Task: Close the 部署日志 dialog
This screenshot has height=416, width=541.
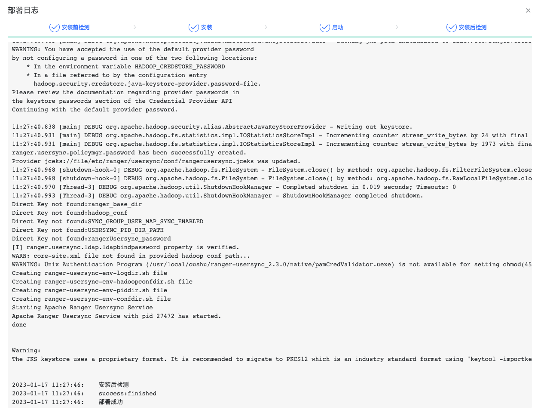Action: point(528,10)
